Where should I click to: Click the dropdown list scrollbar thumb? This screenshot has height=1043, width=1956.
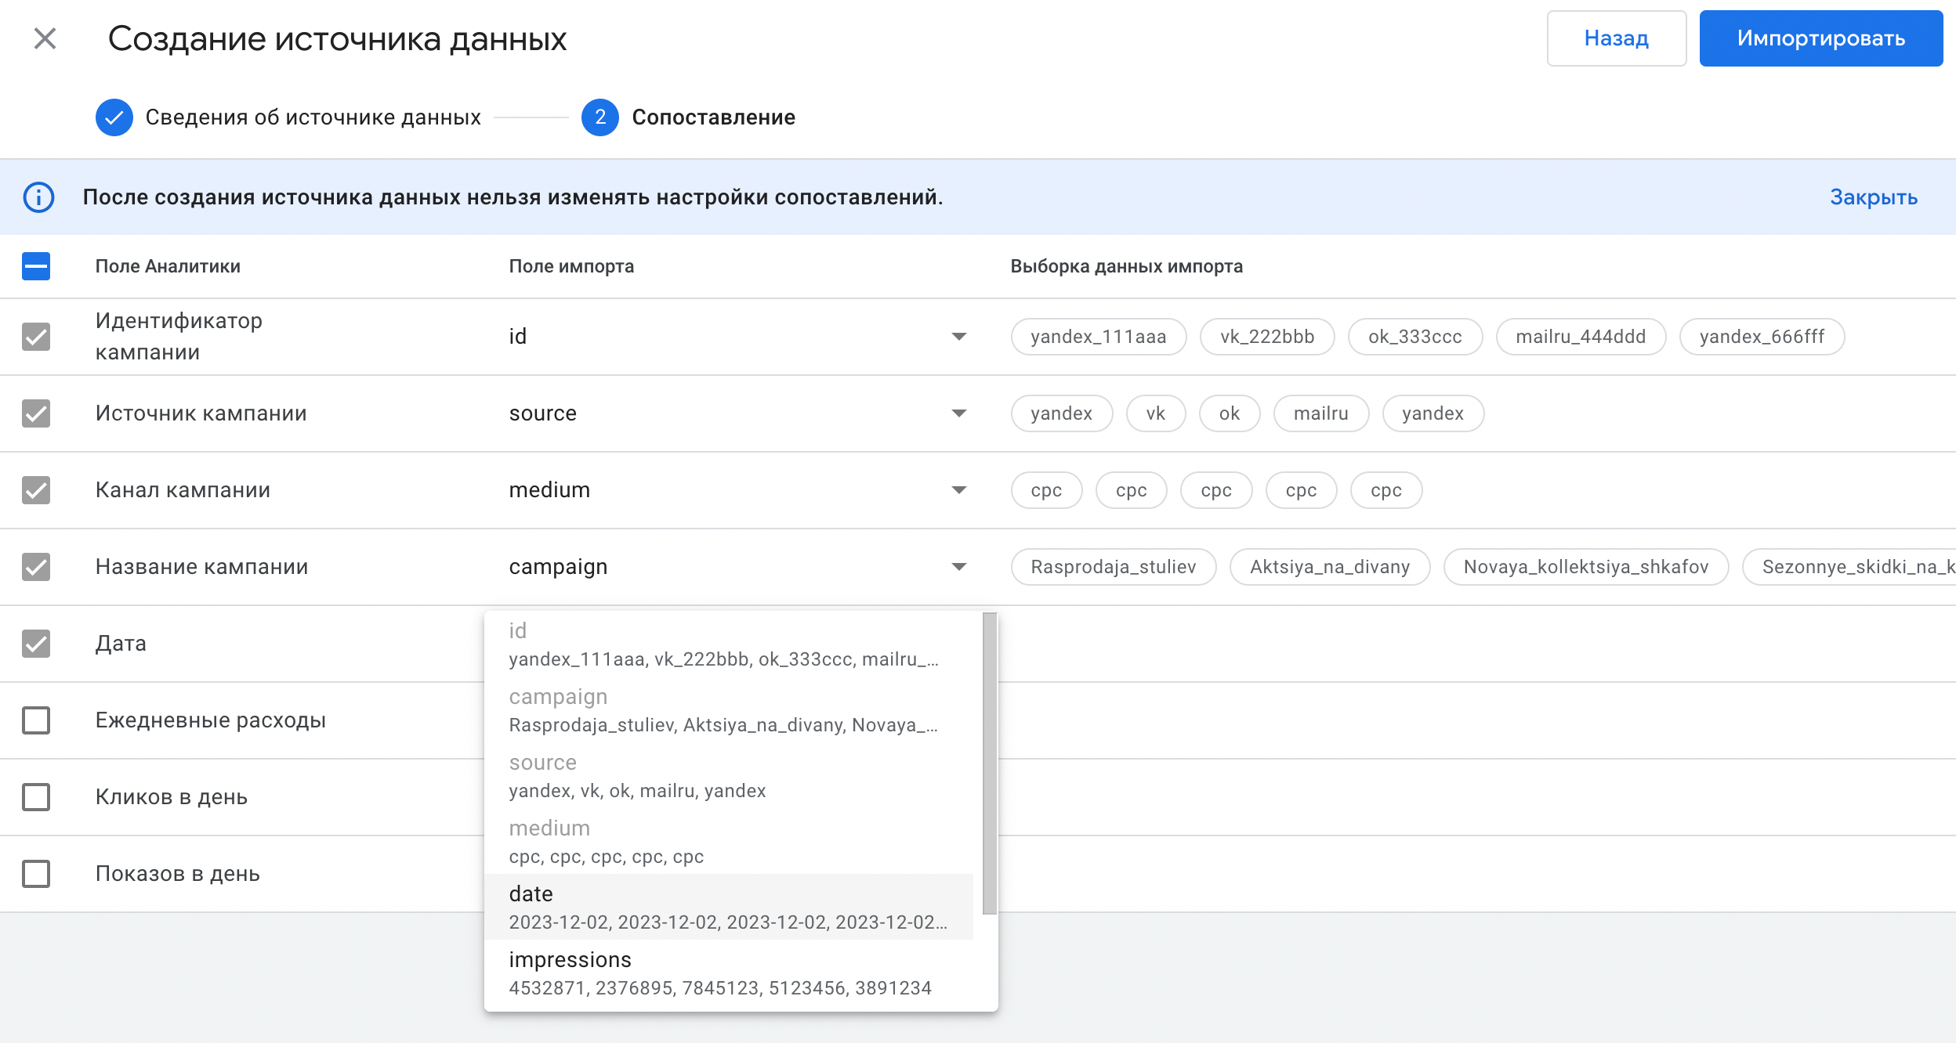coord(990,763)
